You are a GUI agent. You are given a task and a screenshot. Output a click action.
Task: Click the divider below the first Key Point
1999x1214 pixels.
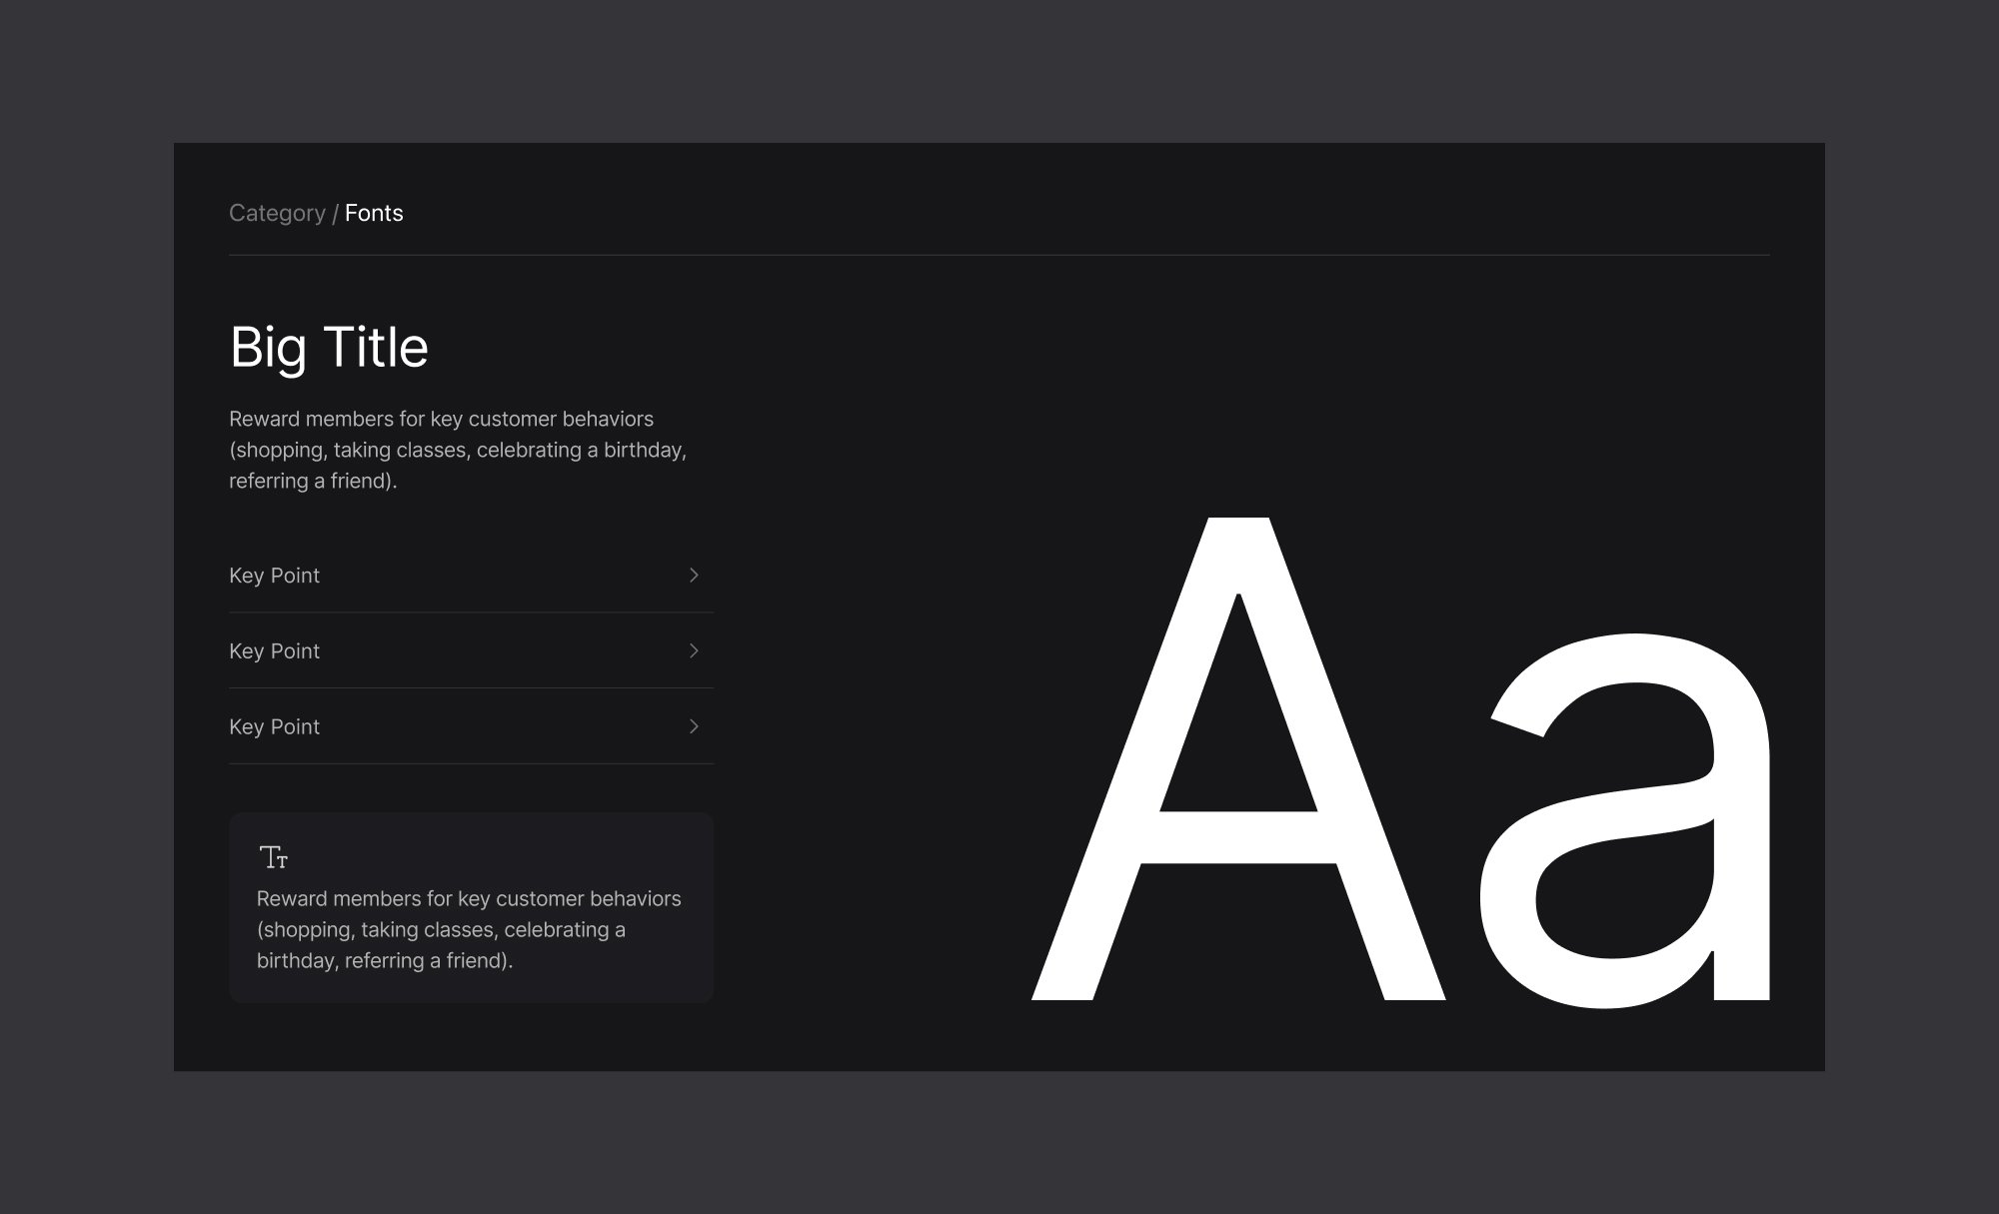coord(471,612)
